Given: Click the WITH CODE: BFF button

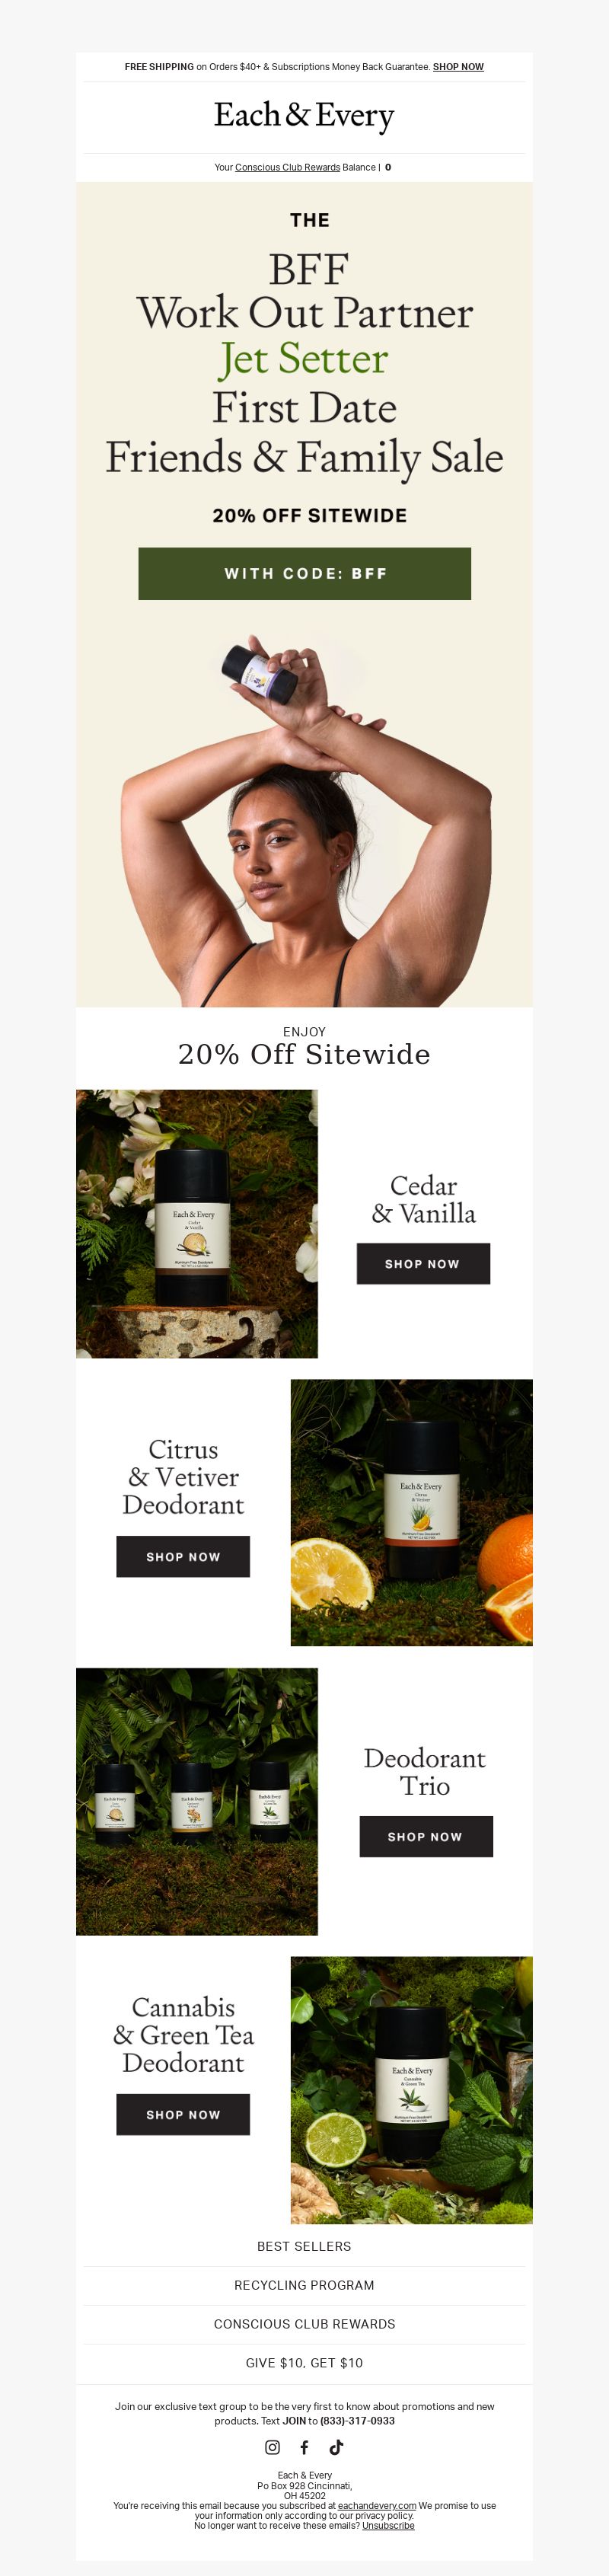Looking at the screenshot, I should coord(304,573).
